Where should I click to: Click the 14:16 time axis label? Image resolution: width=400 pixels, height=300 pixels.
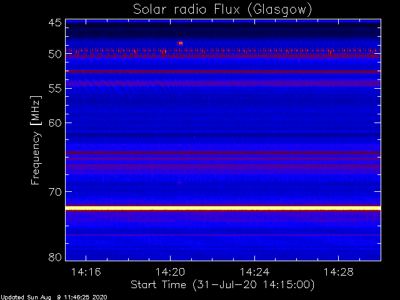(86, 272)
